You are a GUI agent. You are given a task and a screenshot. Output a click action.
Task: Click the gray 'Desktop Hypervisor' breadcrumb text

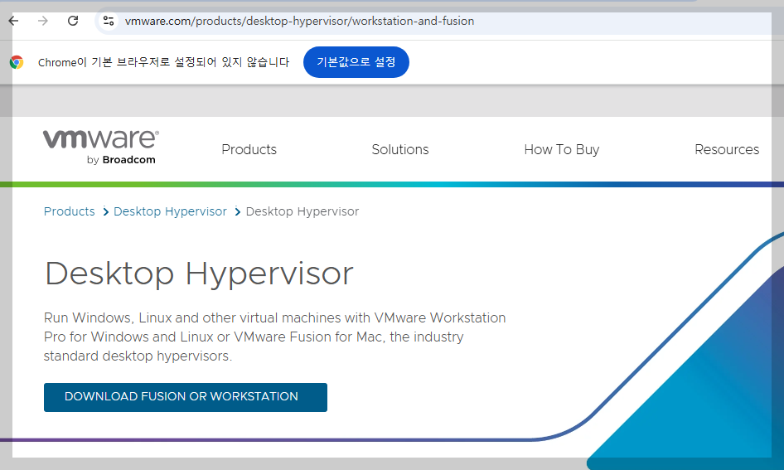click(302, 211)
